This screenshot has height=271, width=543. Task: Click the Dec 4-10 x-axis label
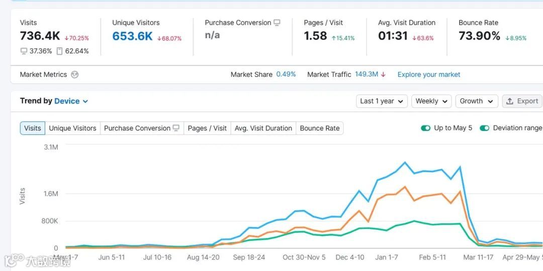click(x=350, y=257)
